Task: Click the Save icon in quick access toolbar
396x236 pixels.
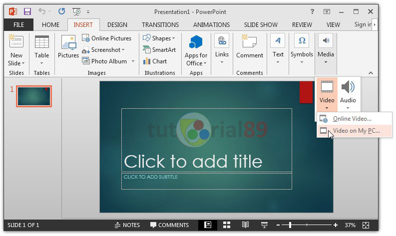Action: [x=27, y=11]
